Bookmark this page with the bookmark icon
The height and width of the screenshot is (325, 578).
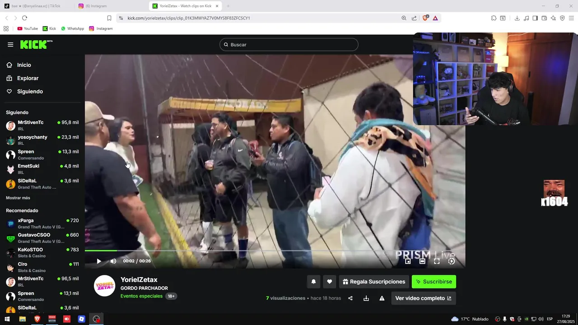[109, 18]
